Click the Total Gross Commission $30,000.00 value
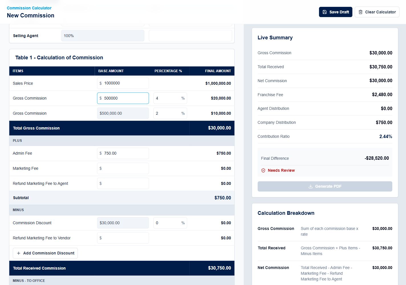The image size is (406, 285). point(220,128)
